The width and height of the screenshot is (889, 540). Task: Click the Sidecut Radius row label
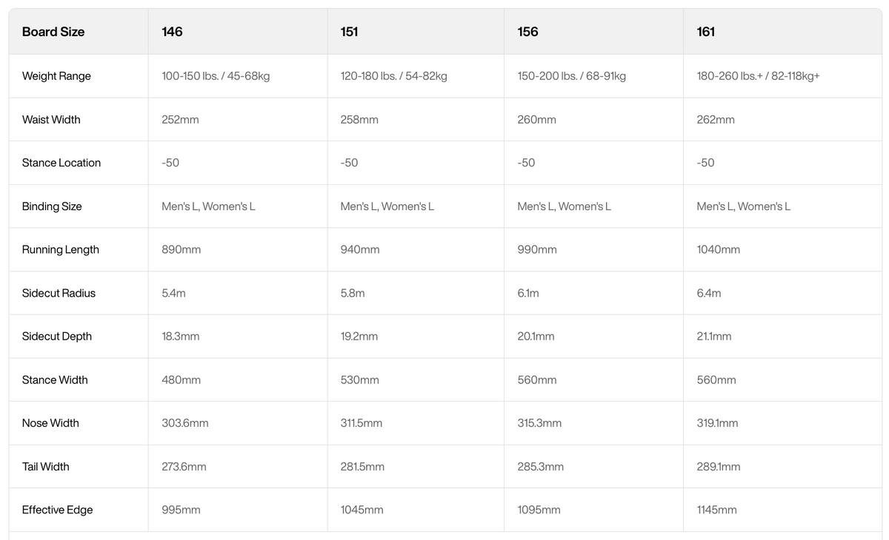pos(59,293)
